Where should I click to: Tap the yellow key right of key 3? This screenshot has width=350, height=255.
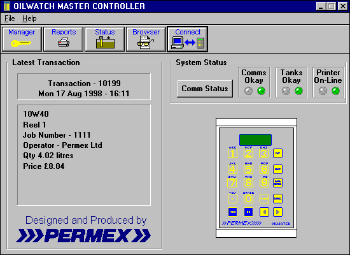coord(277,154)
